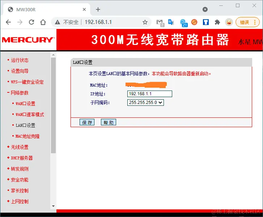Maximize the browser window
Viewport: 263px width, 217px height.
(238, 5)
